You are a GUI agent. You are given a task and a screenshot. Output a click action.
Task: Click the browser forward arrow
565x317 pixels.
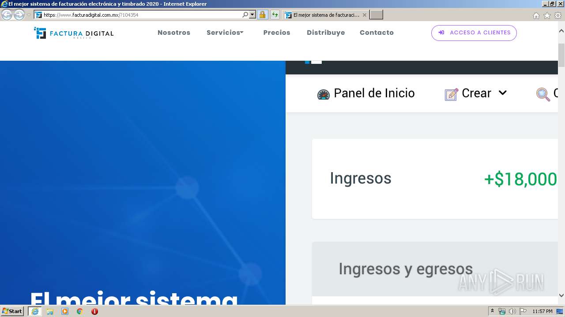tap(19, 15)
